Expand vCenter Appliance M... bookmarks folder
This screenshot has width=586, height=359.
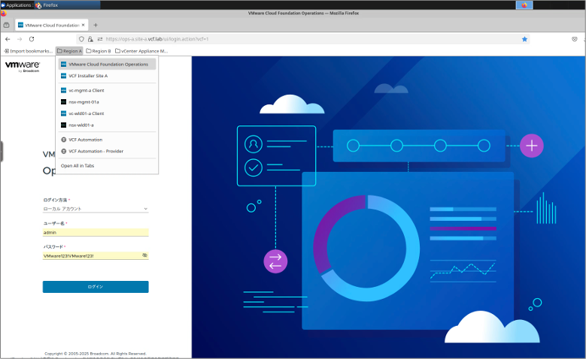pyautogui.click(x=141, y=51)
